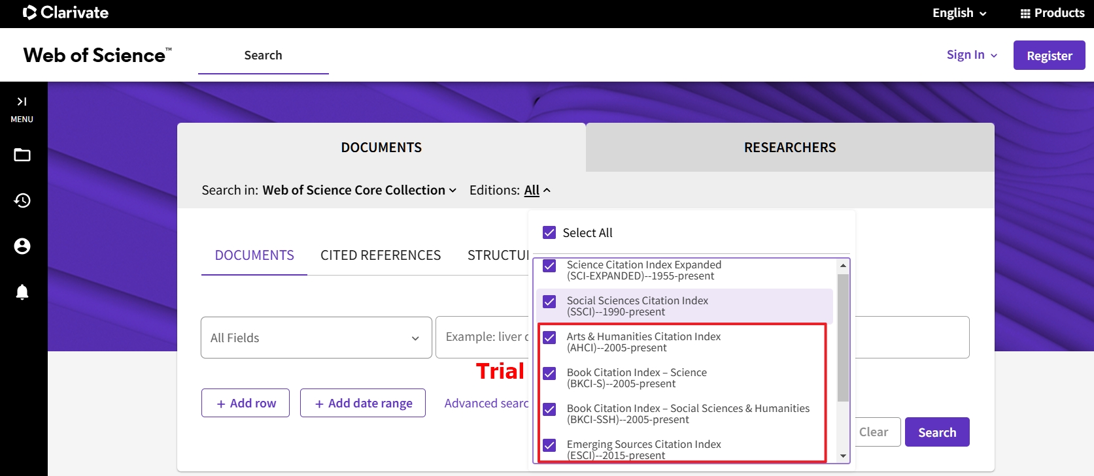This screenshot has height=476, width=1094.
Task: Open the Advanced search link
Action: pos(487,404)
